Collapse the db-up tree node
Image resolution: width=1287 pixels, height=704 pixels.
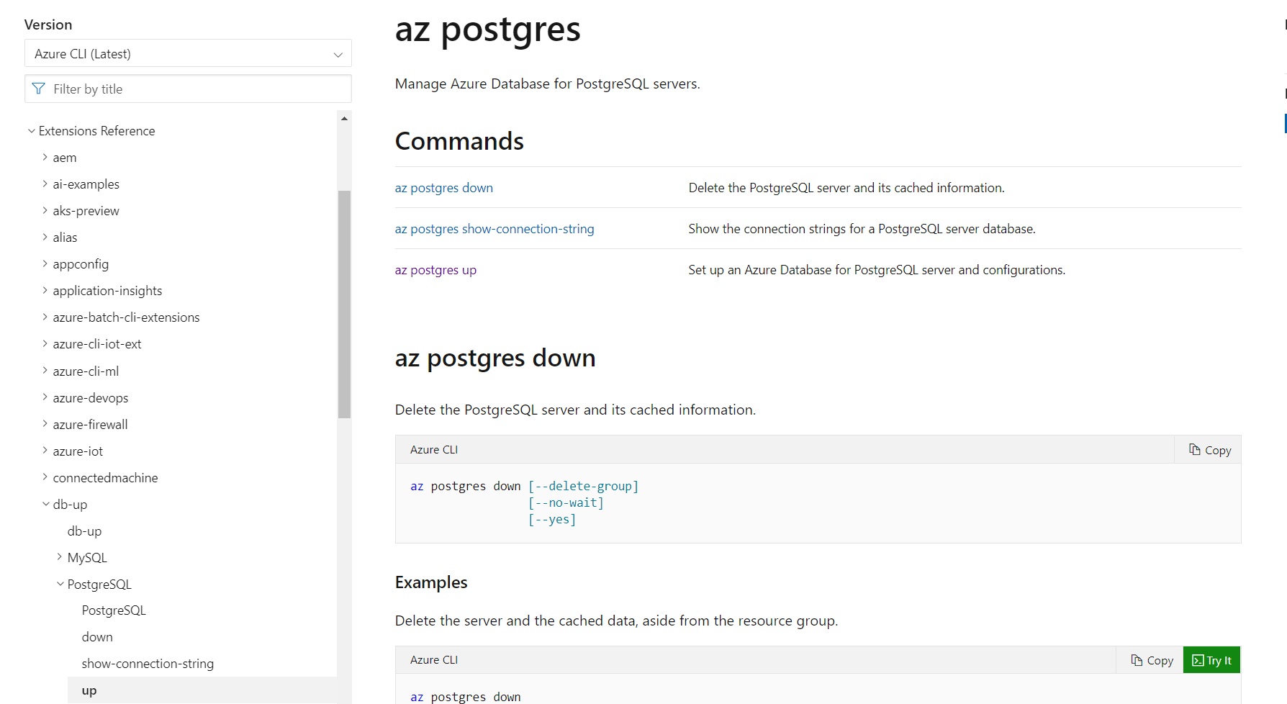click(x=45, y=504)
